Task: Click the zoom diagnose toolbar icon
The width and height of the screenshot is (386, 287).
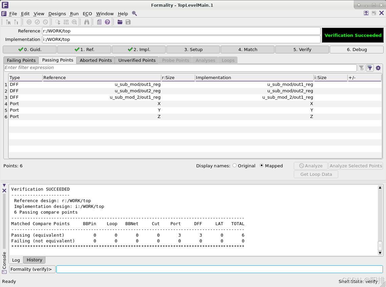Action: [74, 22]
